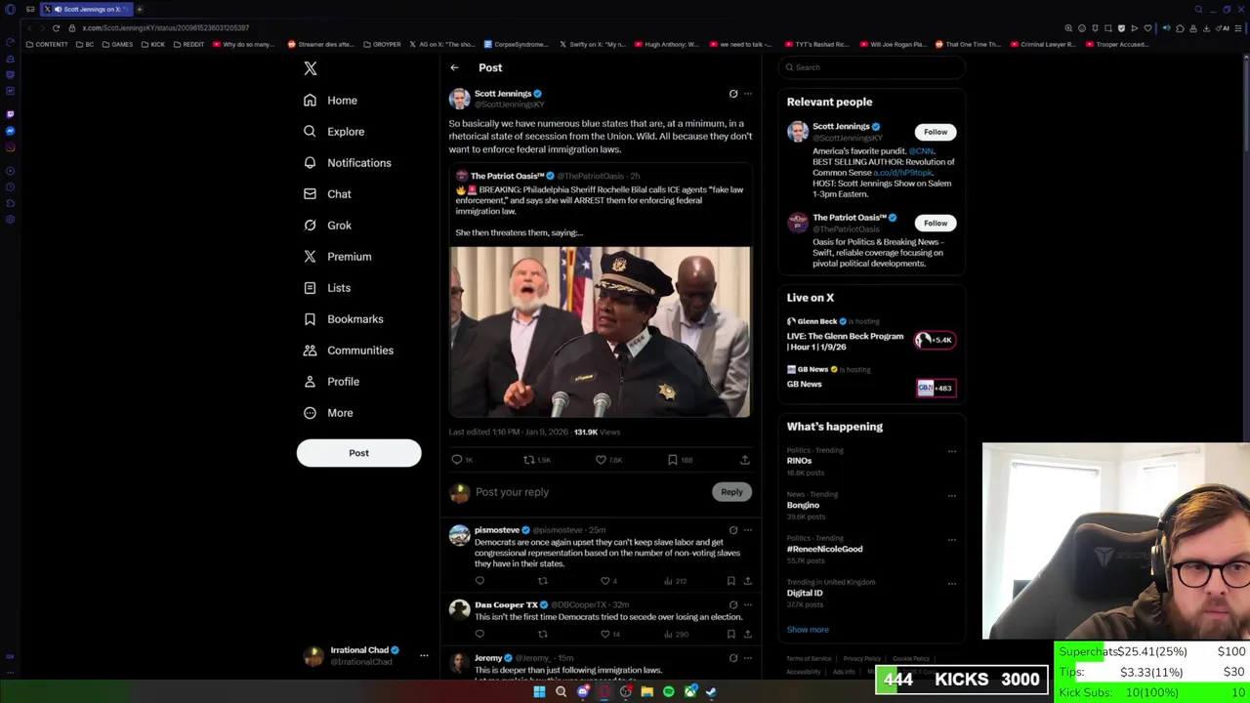Like the main post with 7.6K likes
The image size is (1250, 703).
coord(601,460)
